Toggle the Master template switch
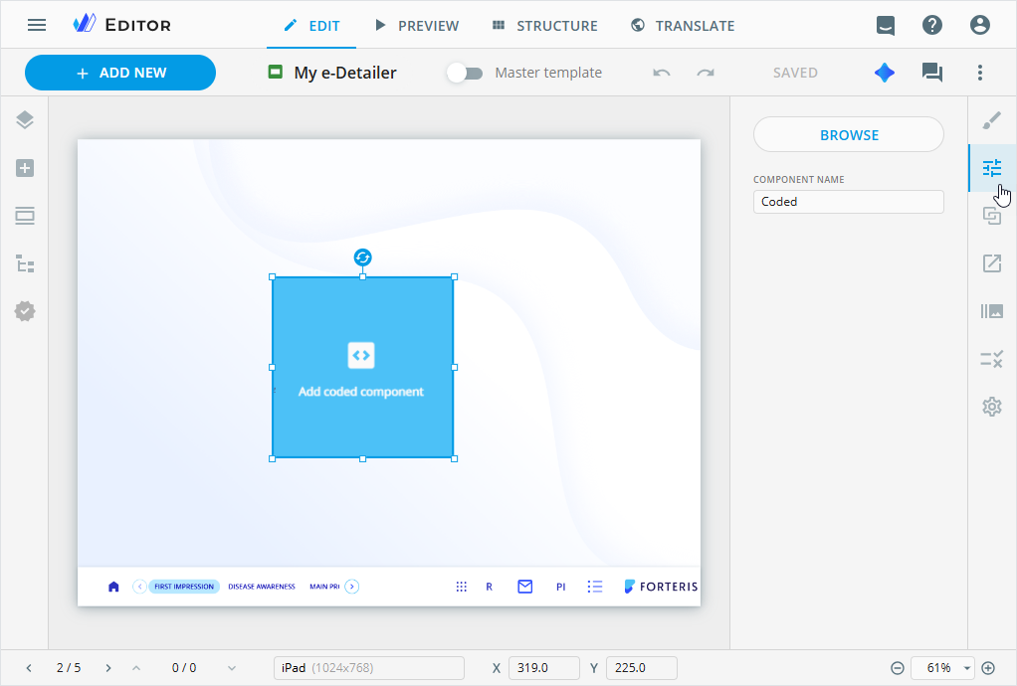Viewport: 1017px width, 686px height. click(465, 73)
